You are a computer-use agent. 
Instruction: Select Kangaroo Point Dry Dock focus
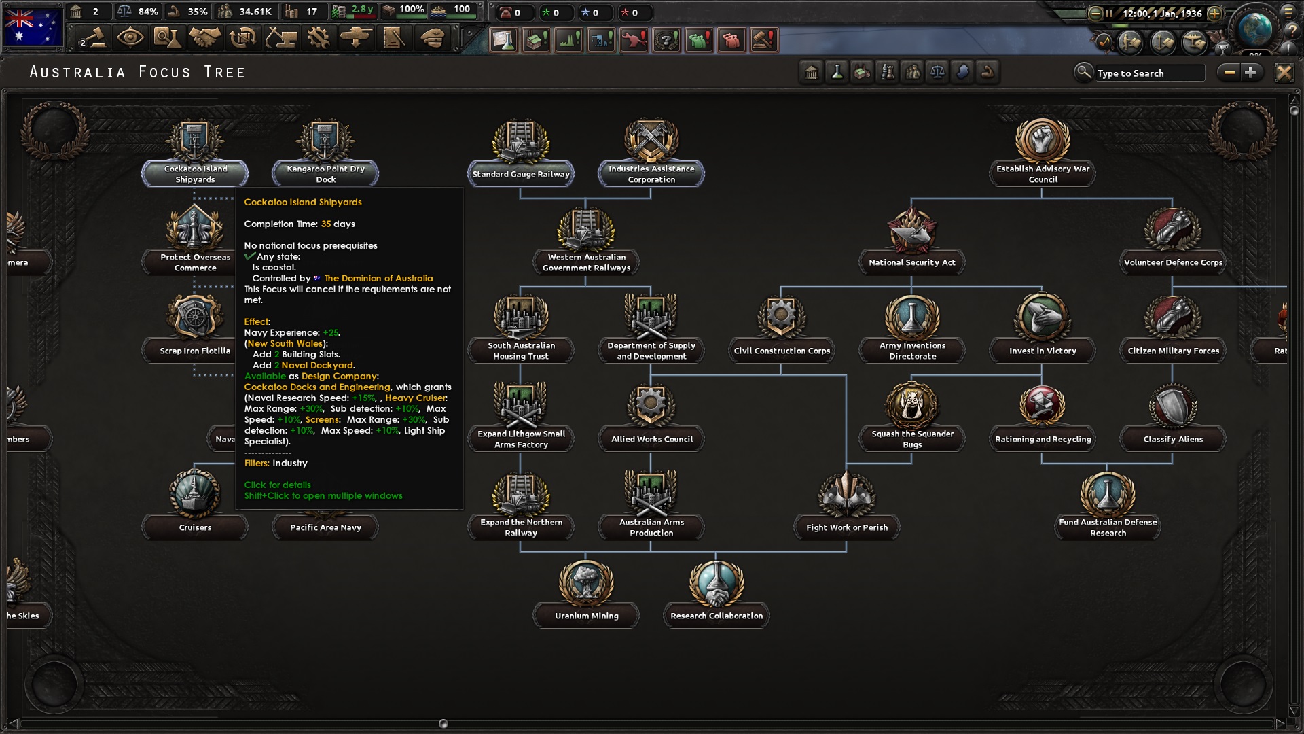click(x=325, y=153)
